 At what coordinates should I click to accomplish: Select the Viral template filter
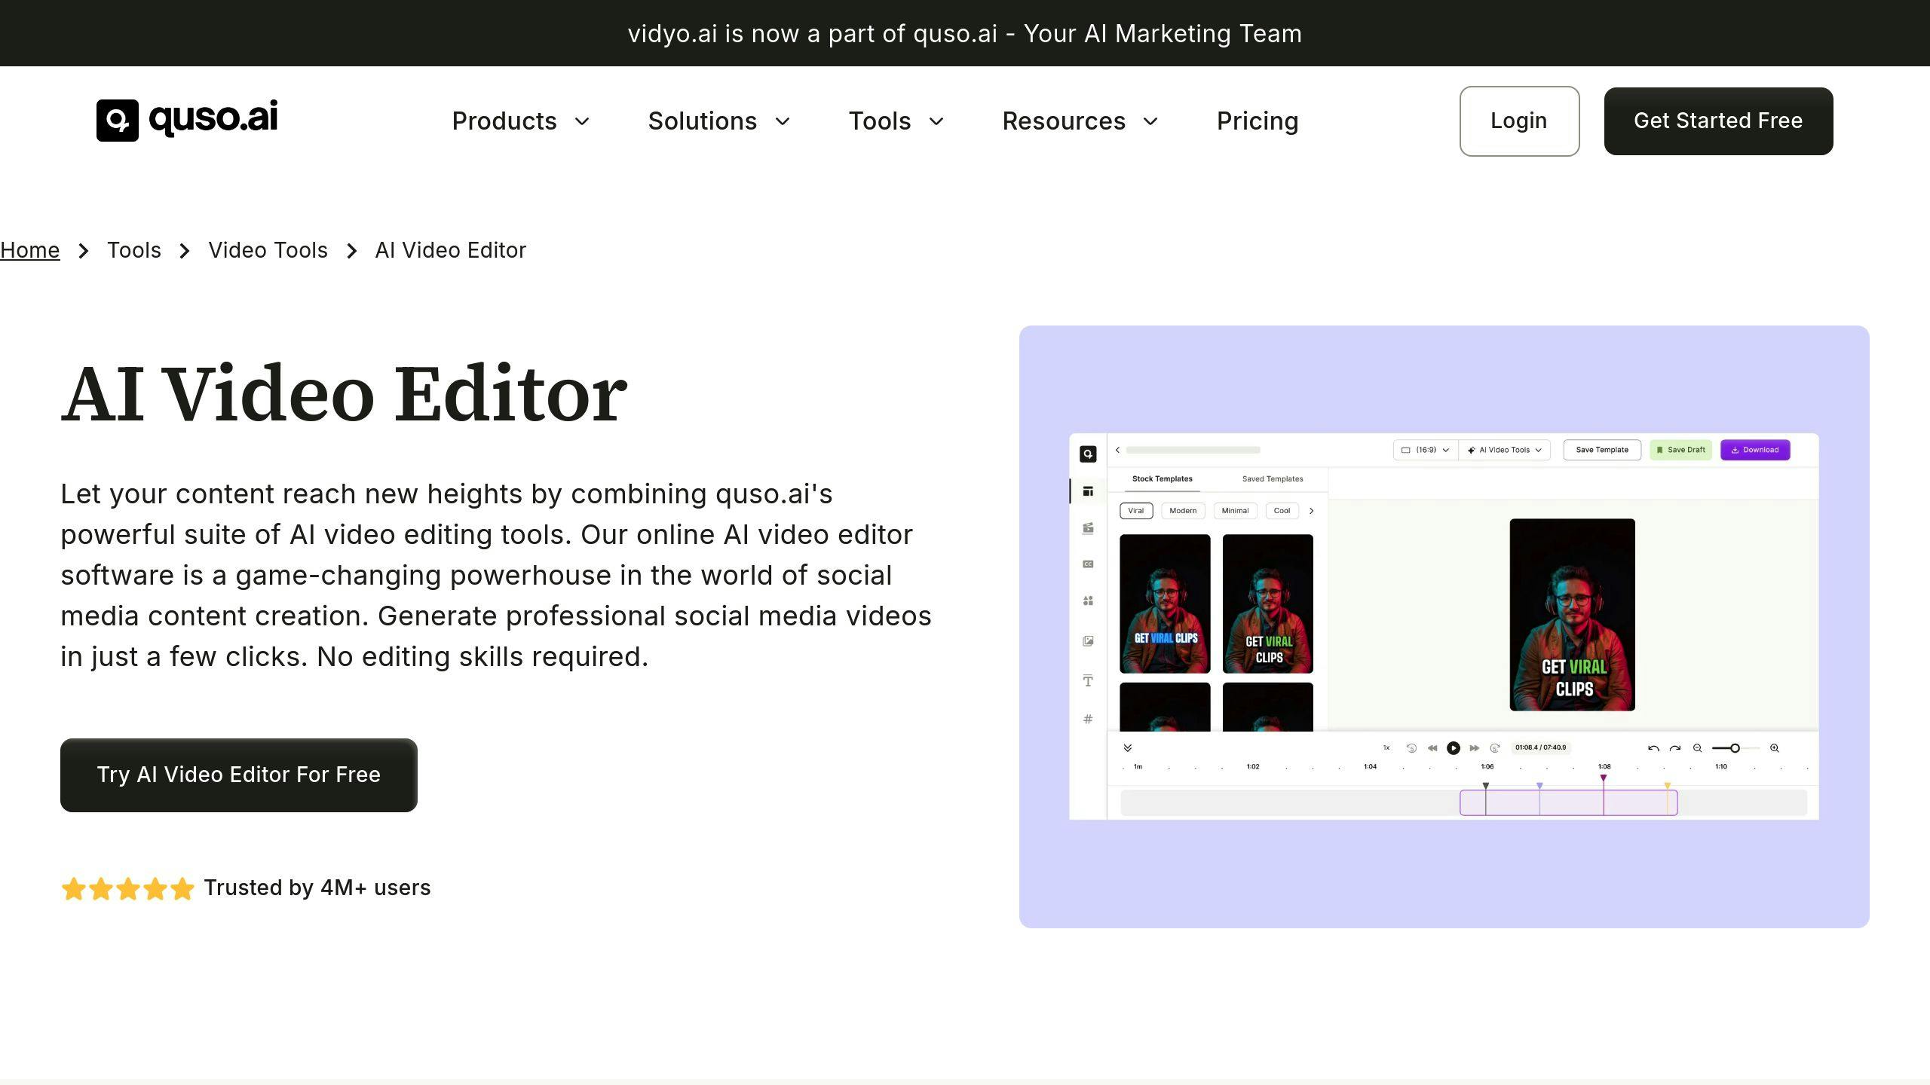point(1136,511)
